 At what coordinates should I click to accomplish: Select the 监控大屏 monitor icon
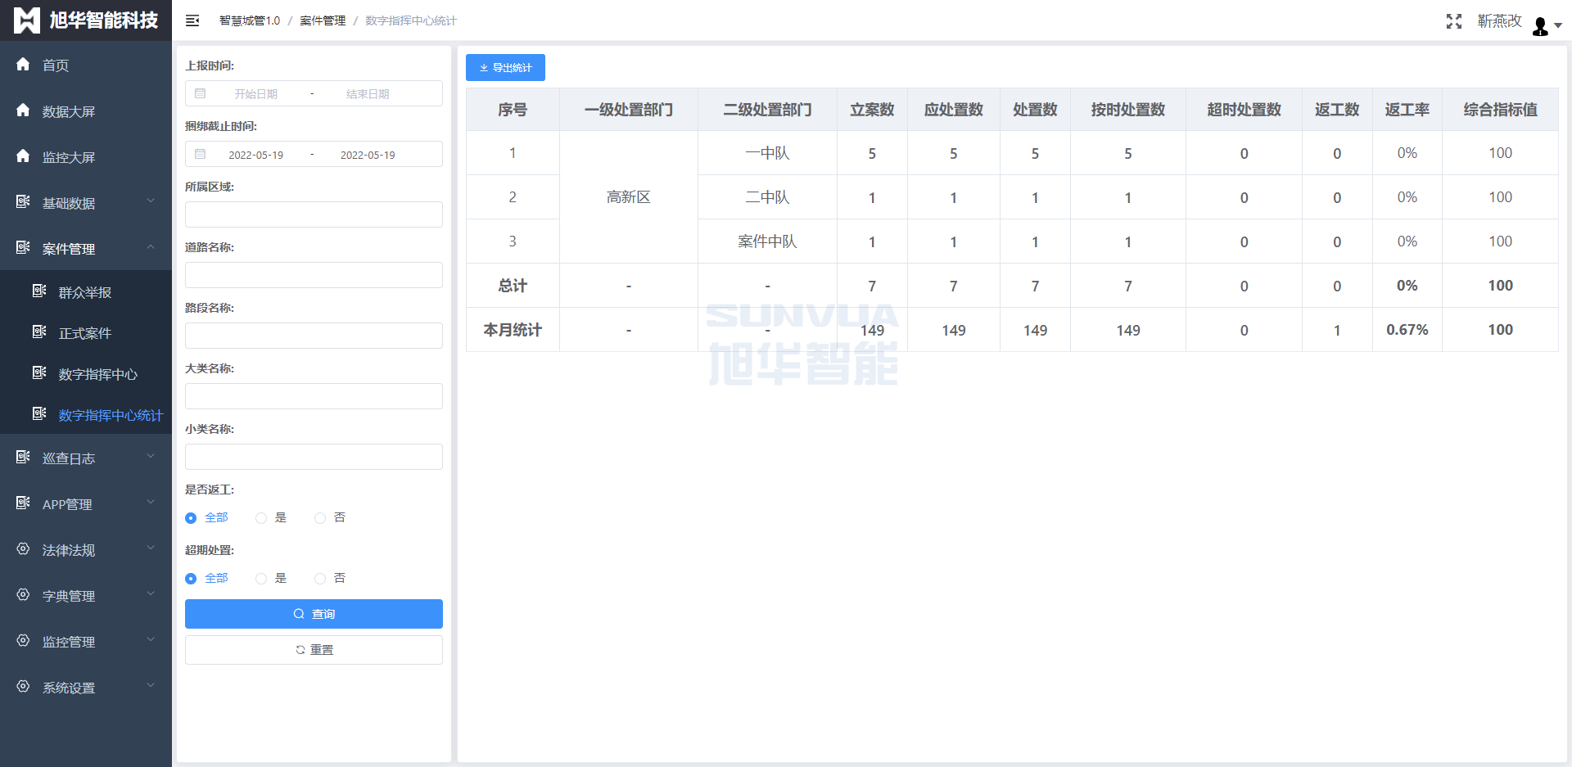tap(22, 156)
